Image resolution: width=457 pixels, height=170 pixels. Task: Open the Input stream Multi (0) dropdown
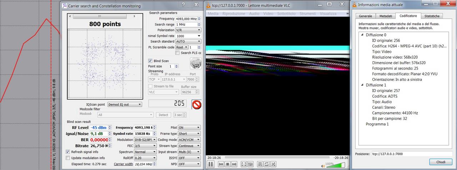(189, 152)
